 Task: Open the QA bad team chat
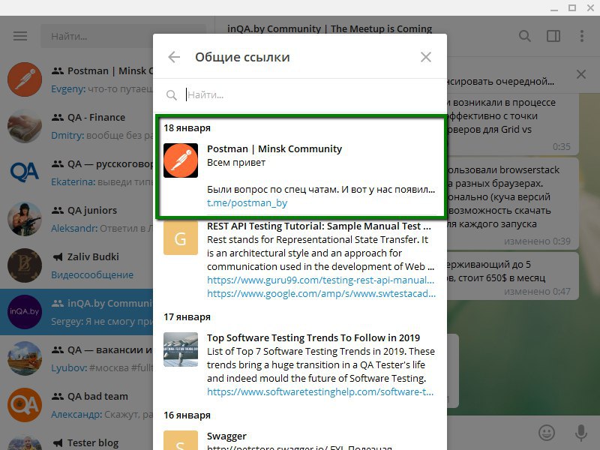click(x=76, y=405)
